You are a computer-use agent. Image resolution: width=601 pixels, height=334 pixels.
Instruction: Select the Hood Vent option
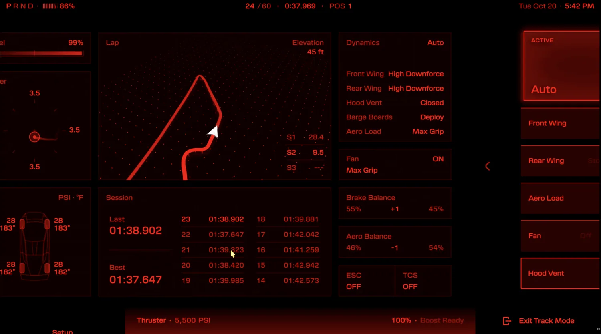click(560, 273)
